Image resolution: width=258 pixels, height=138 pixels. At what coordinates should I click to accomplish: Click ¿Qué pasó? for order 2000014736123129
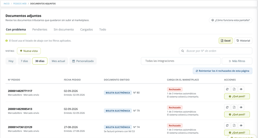click(x=237, y=132)
